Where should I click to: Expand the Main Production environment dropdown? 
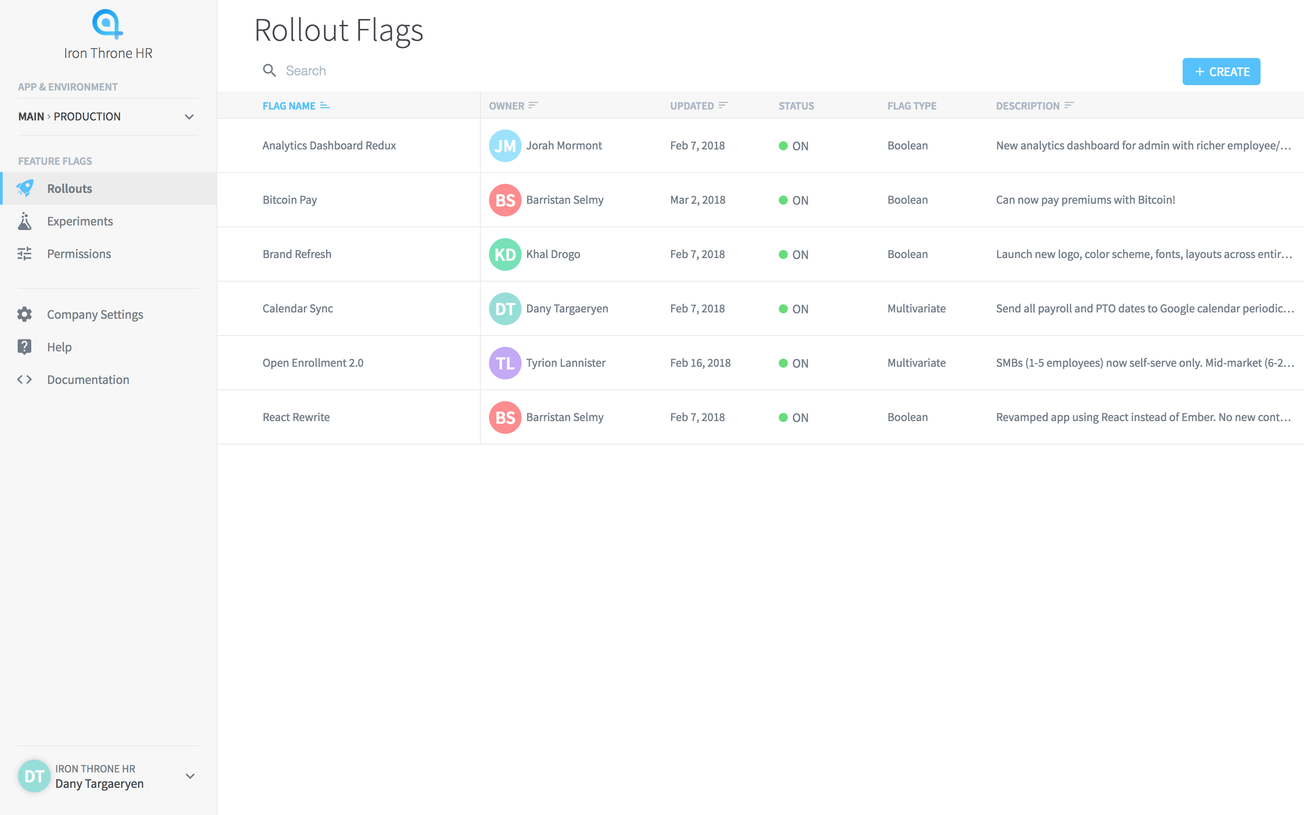click(x=189, y=116)
